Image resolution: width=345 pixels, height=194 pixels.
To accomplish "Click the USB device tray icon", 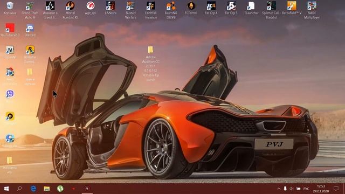I will coord(285,189).
